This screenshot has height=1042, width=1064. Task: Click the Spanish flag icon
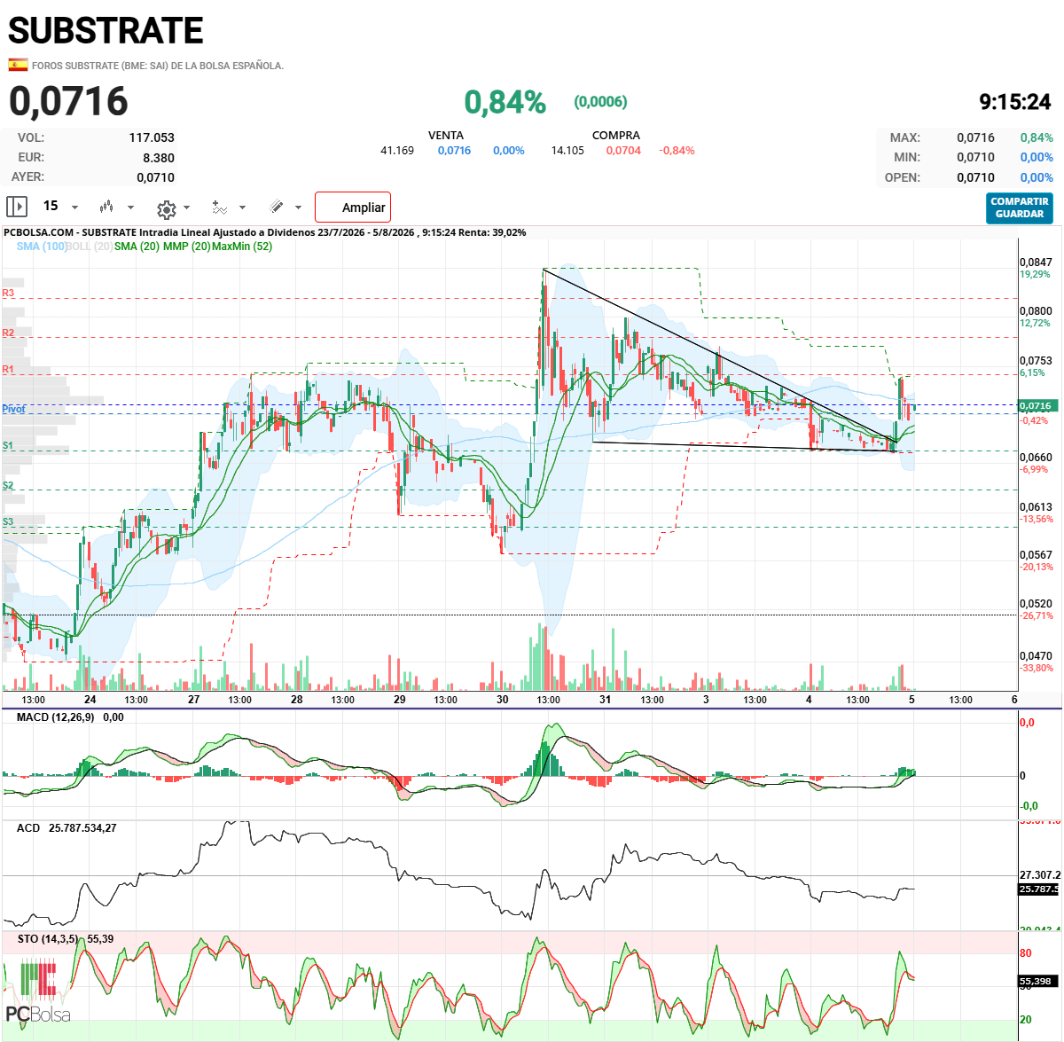pyautogui.click(x=18, y=65)
